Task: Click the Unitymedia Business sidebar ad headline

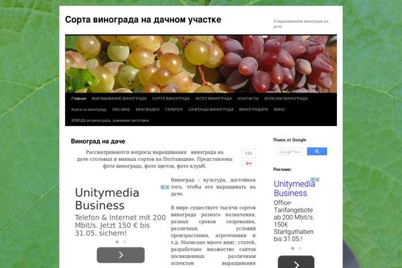Action: coord(294,188)
